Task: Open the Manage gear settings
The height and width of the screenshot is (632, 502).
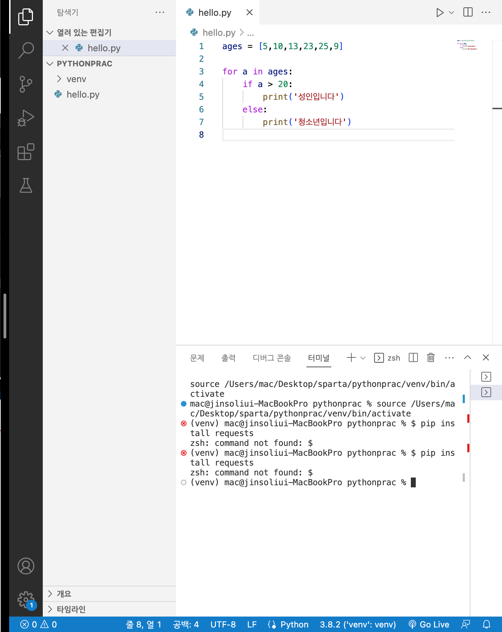Action: point(26,600)
